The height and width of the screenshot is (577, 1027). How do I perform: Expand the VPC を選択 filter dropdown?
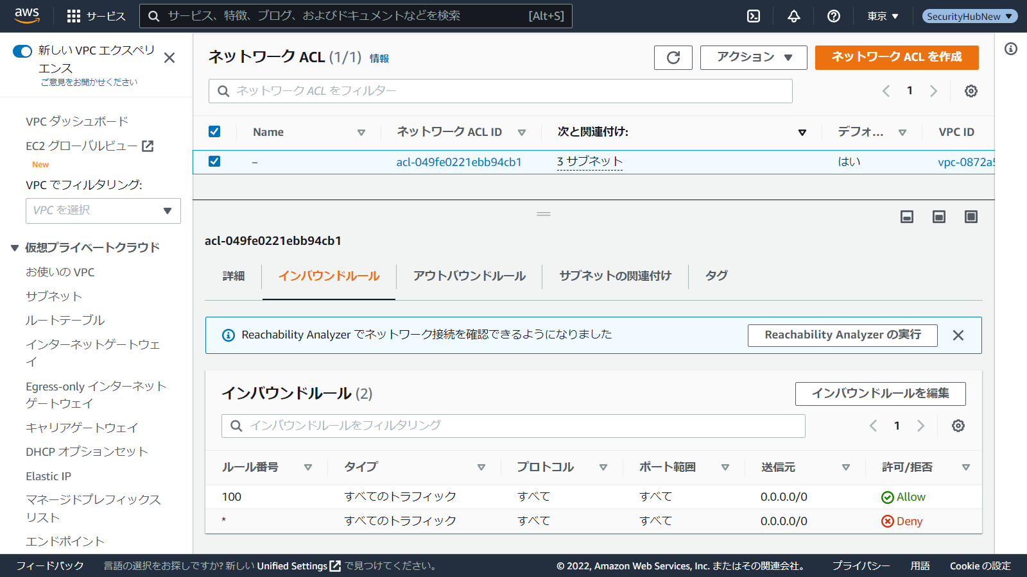pos(103,211)
